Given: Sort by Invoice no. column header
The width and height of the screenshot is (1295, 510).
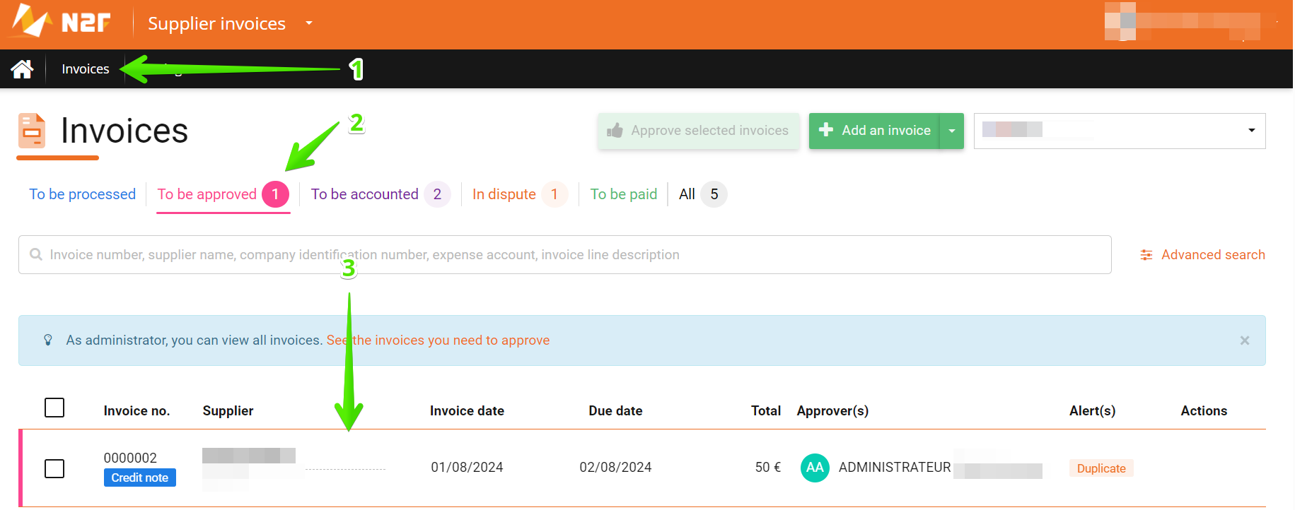Looking at the screenshot, I should 137,411.
